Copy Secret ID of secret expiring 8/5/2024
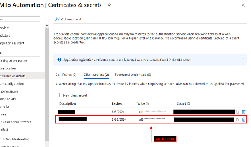Screen dimensions: 251x147 coord(237,112)
